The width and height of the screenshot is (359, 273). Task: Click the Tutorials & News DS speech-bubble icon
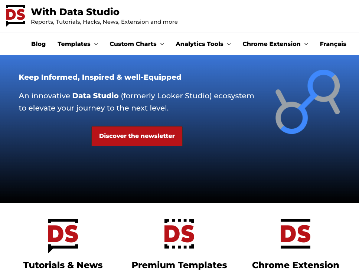[63, 236]
